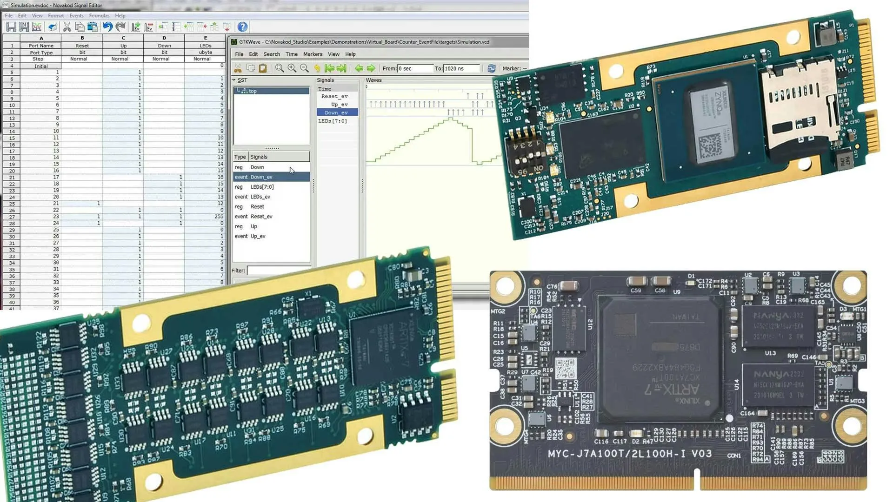Click green right arrow in GTKWave toolbar
Viewport: 893px width, 502px height.
pos(371,68)
